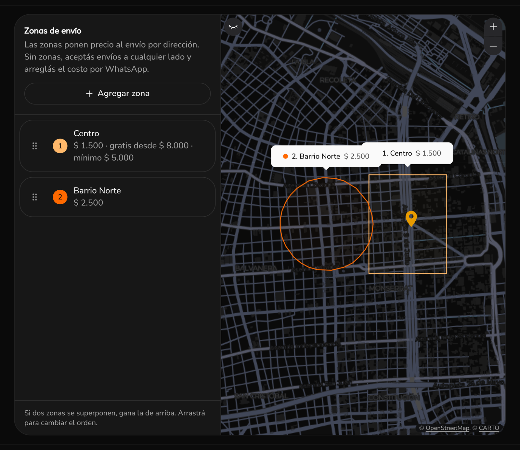The image size is (520, 450).
Task: Select the orange number 2 badge
Action: tap(60, 197)
